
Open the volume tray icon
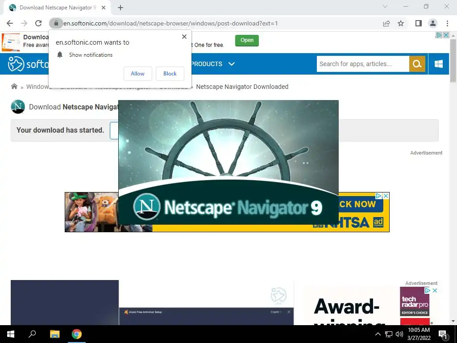(399, 334)
